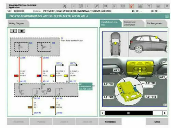Select the Wiring Diagram tab
Viewport: 171px width, 128px height.
18,23
